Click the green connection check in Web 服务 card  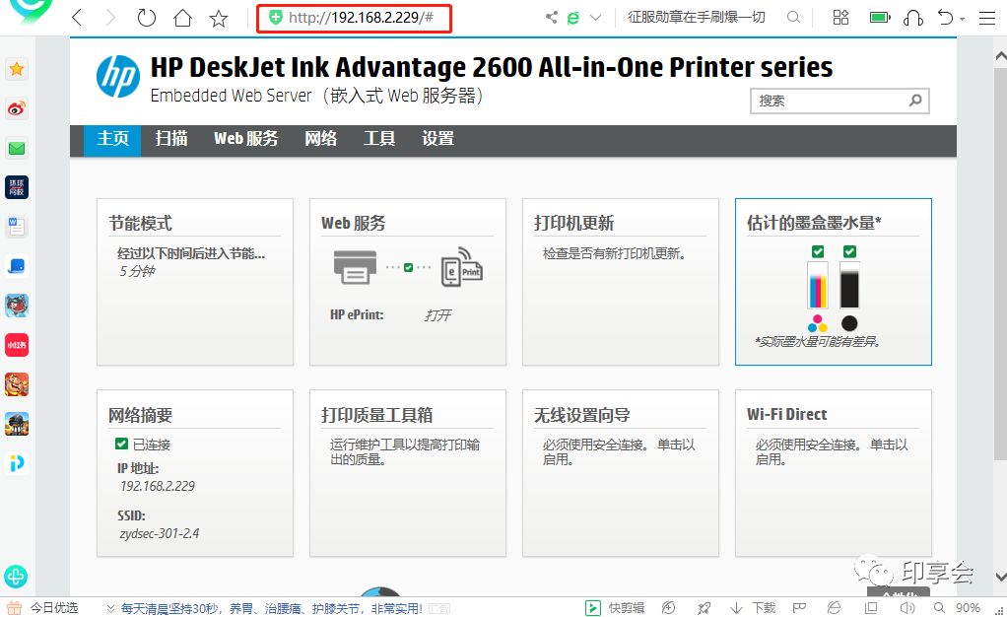409,267
